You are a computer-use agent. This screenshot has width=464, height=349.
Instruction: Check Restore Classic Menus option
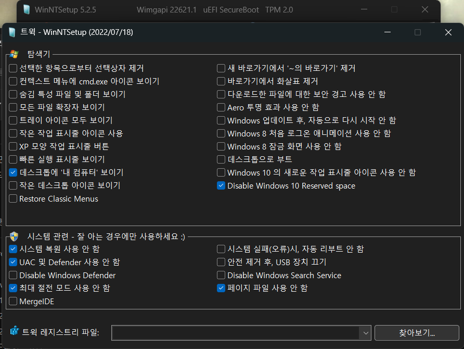pyautogui.click(x=13, y=198)
